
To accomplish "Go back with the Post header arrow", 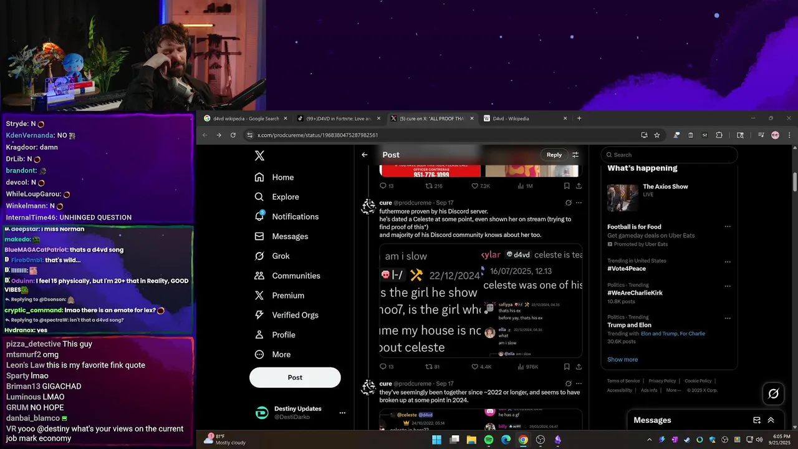I will click(x=365, y=155).
